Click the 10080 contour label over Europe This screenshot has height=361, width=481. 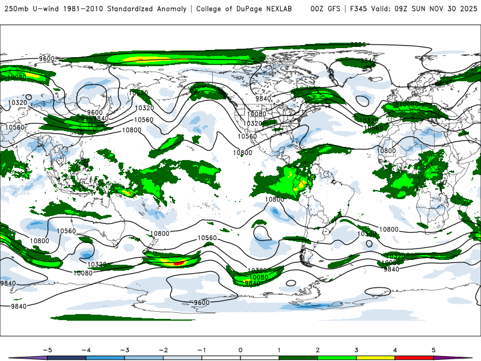click(409, 104)
